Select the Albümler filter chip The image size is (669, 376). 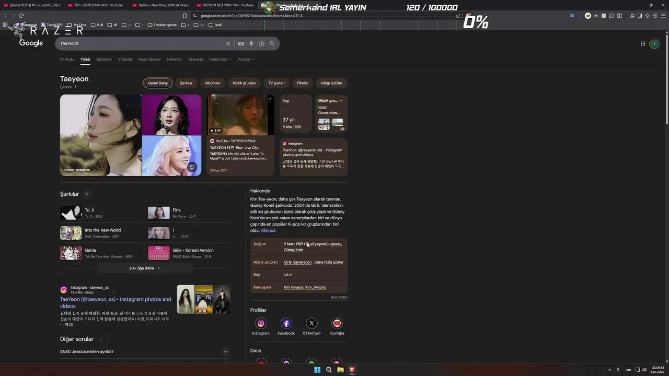[212, 83]
